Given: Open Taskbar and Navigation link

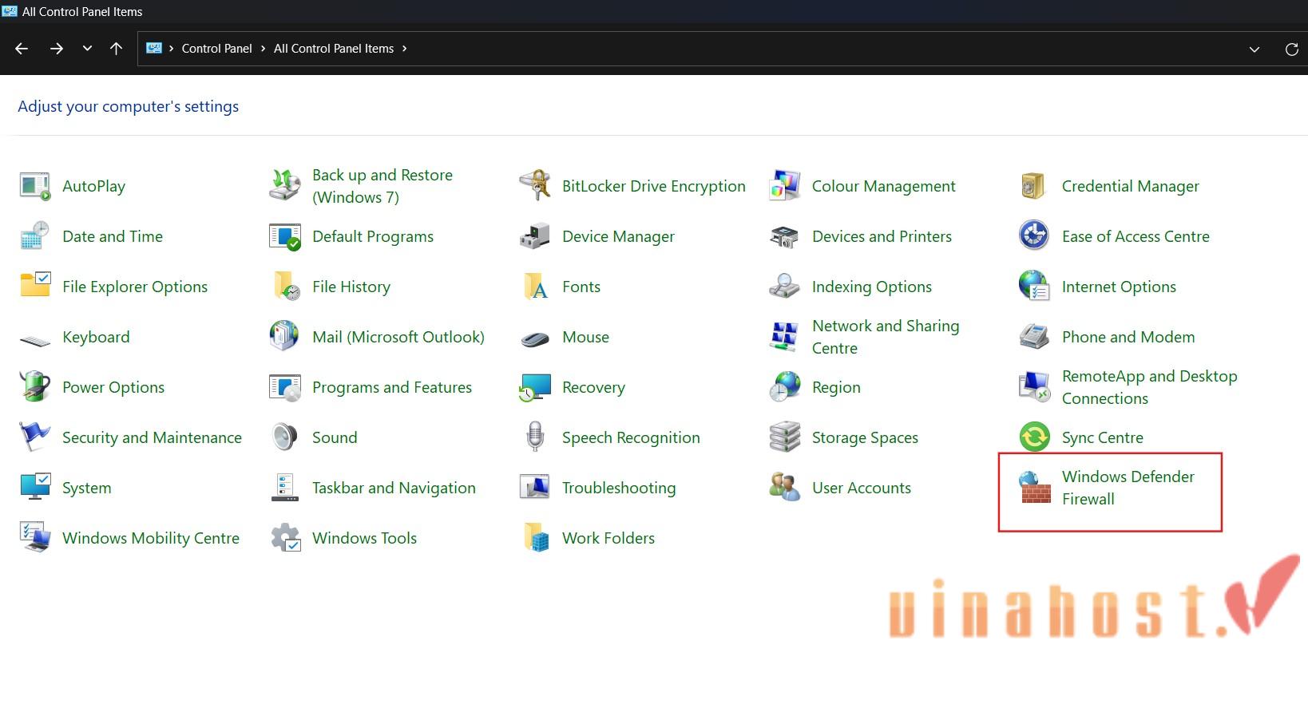Looking at the screenshot, I should 394,488.
